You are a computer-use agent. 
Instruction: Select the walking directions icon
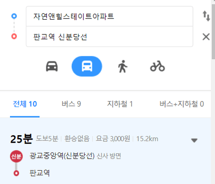[x=123, y=66]
